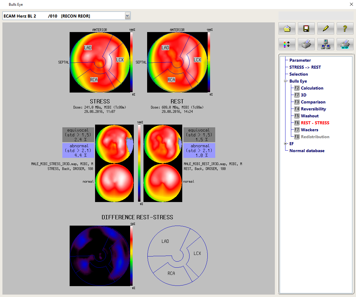This screenshot has height=297, width=356.
Task: Expand the EF tree node
Action: pos(285,144)
